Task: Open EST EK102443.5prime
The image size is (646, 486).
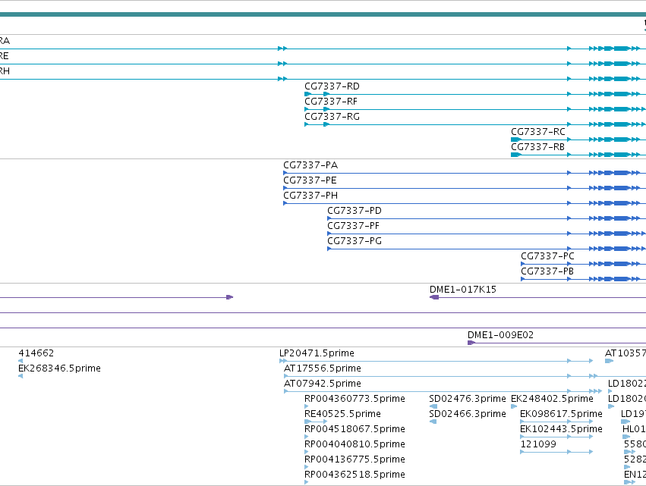Action: (561, 429)
